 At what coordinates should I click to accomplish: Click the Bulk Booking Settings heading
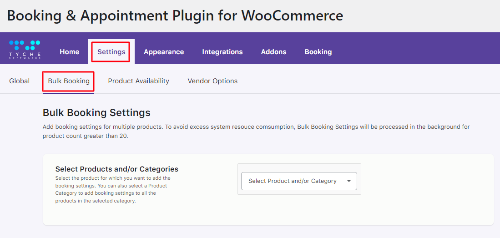pyautogui.click(x=96, y=112)
